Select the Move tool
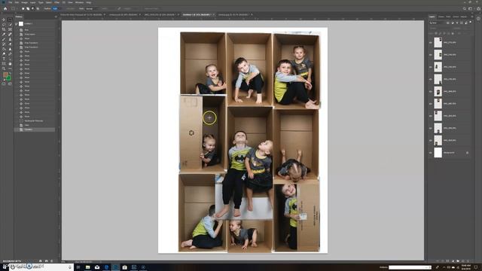The height and width of the screenshot is (271, 482). pos(4,20)
